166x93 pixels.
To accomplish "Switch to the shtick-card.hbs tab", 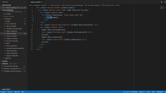I will [x=36, y=2].
